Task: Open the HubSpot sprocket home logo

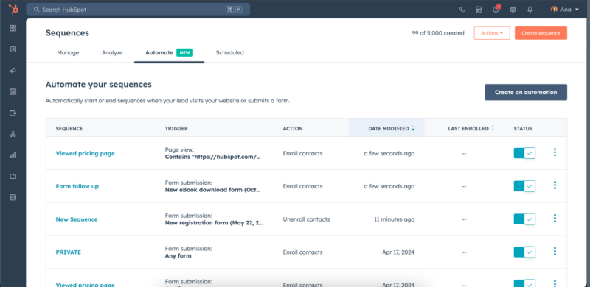Action: [13, 9]
